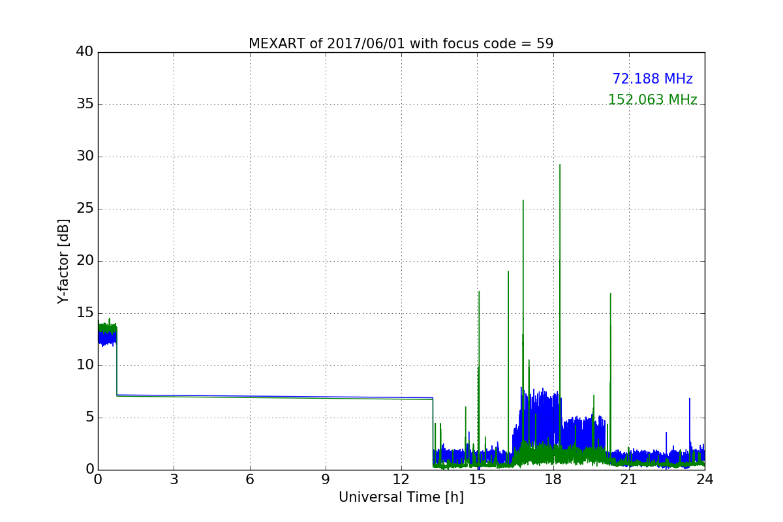783x522 pixels.
Task: Click the y-axis tick label 20
Action: click(85, 261)
